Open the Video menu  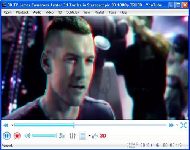(x=49, y=12)
